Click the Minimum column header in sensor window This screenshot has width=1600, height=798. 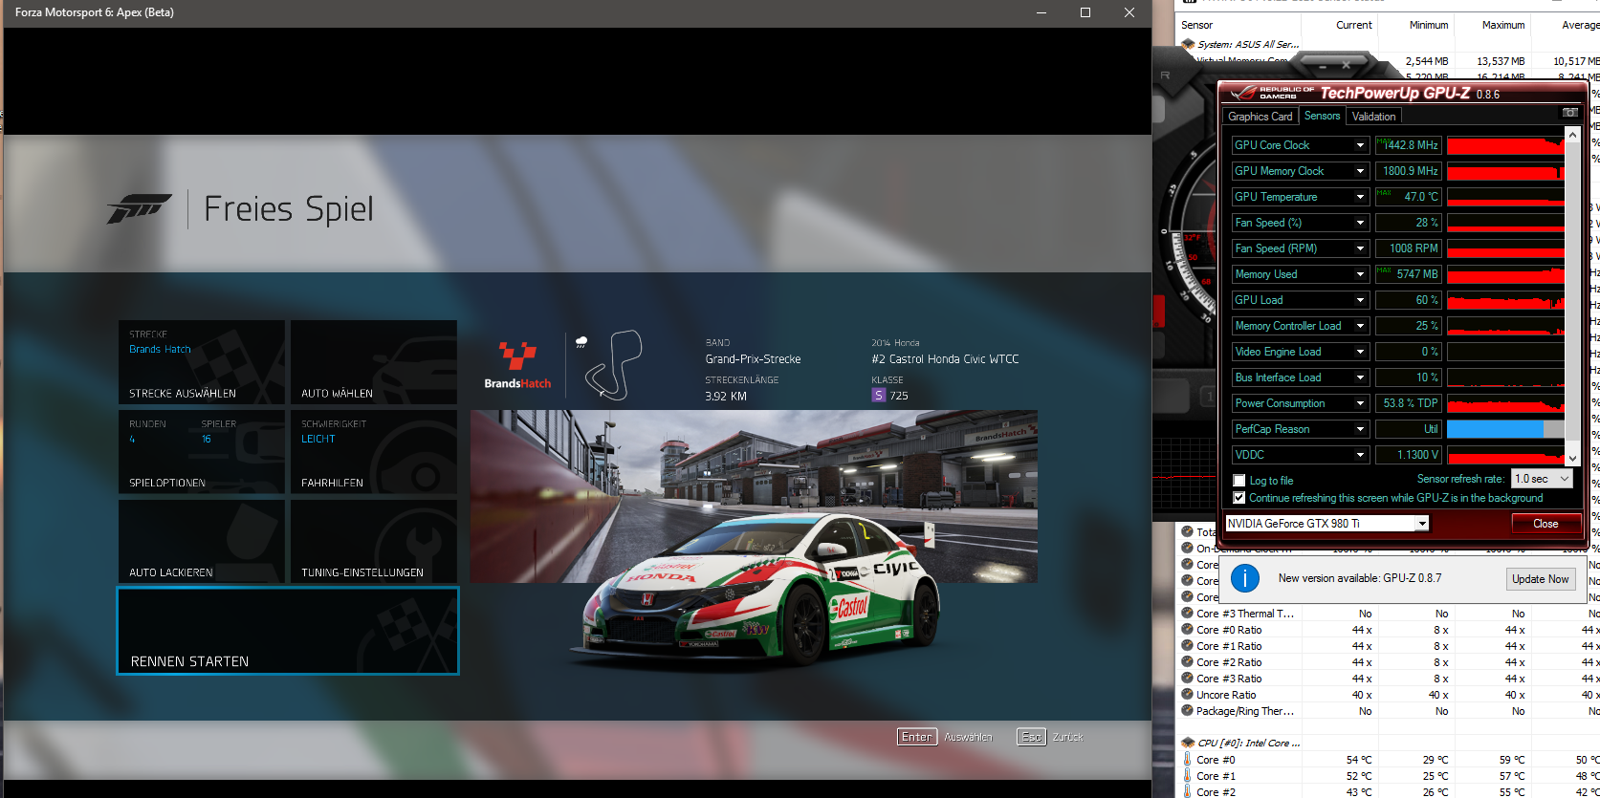pos(1429,25)
